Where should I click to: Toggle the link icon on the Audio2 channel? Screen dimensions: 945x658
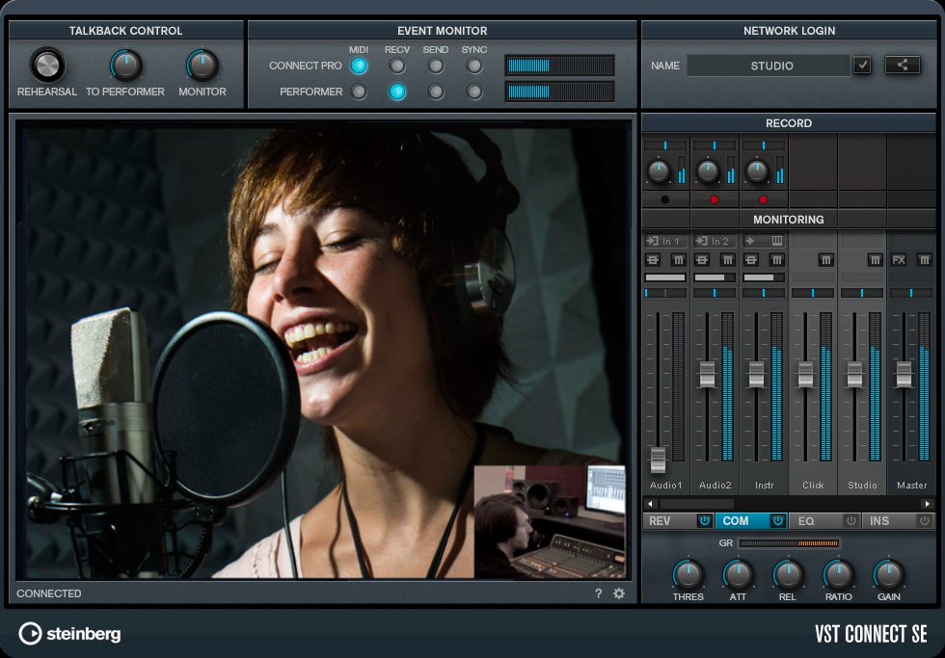(x=702, y=260)
